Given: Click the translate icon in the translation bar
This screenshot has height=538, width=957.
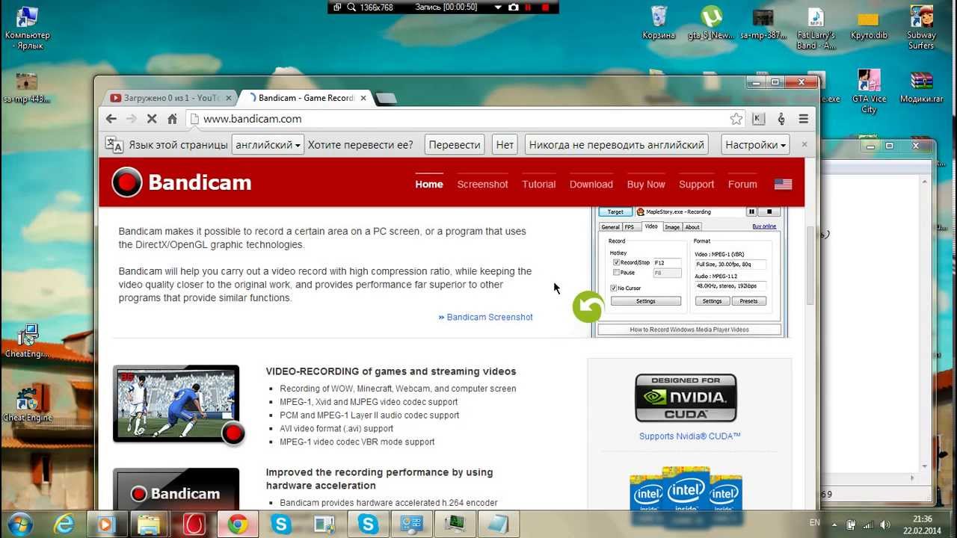Looking at the screenshot, I should (x=114, y=145).
